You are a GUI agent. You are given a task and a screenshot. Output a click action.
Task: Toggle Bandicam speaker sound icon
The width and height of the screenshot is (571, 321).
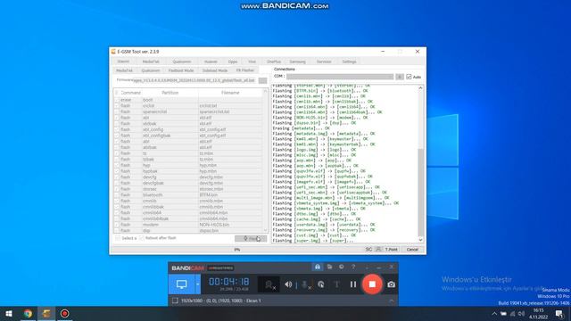[x=288, y=284]
